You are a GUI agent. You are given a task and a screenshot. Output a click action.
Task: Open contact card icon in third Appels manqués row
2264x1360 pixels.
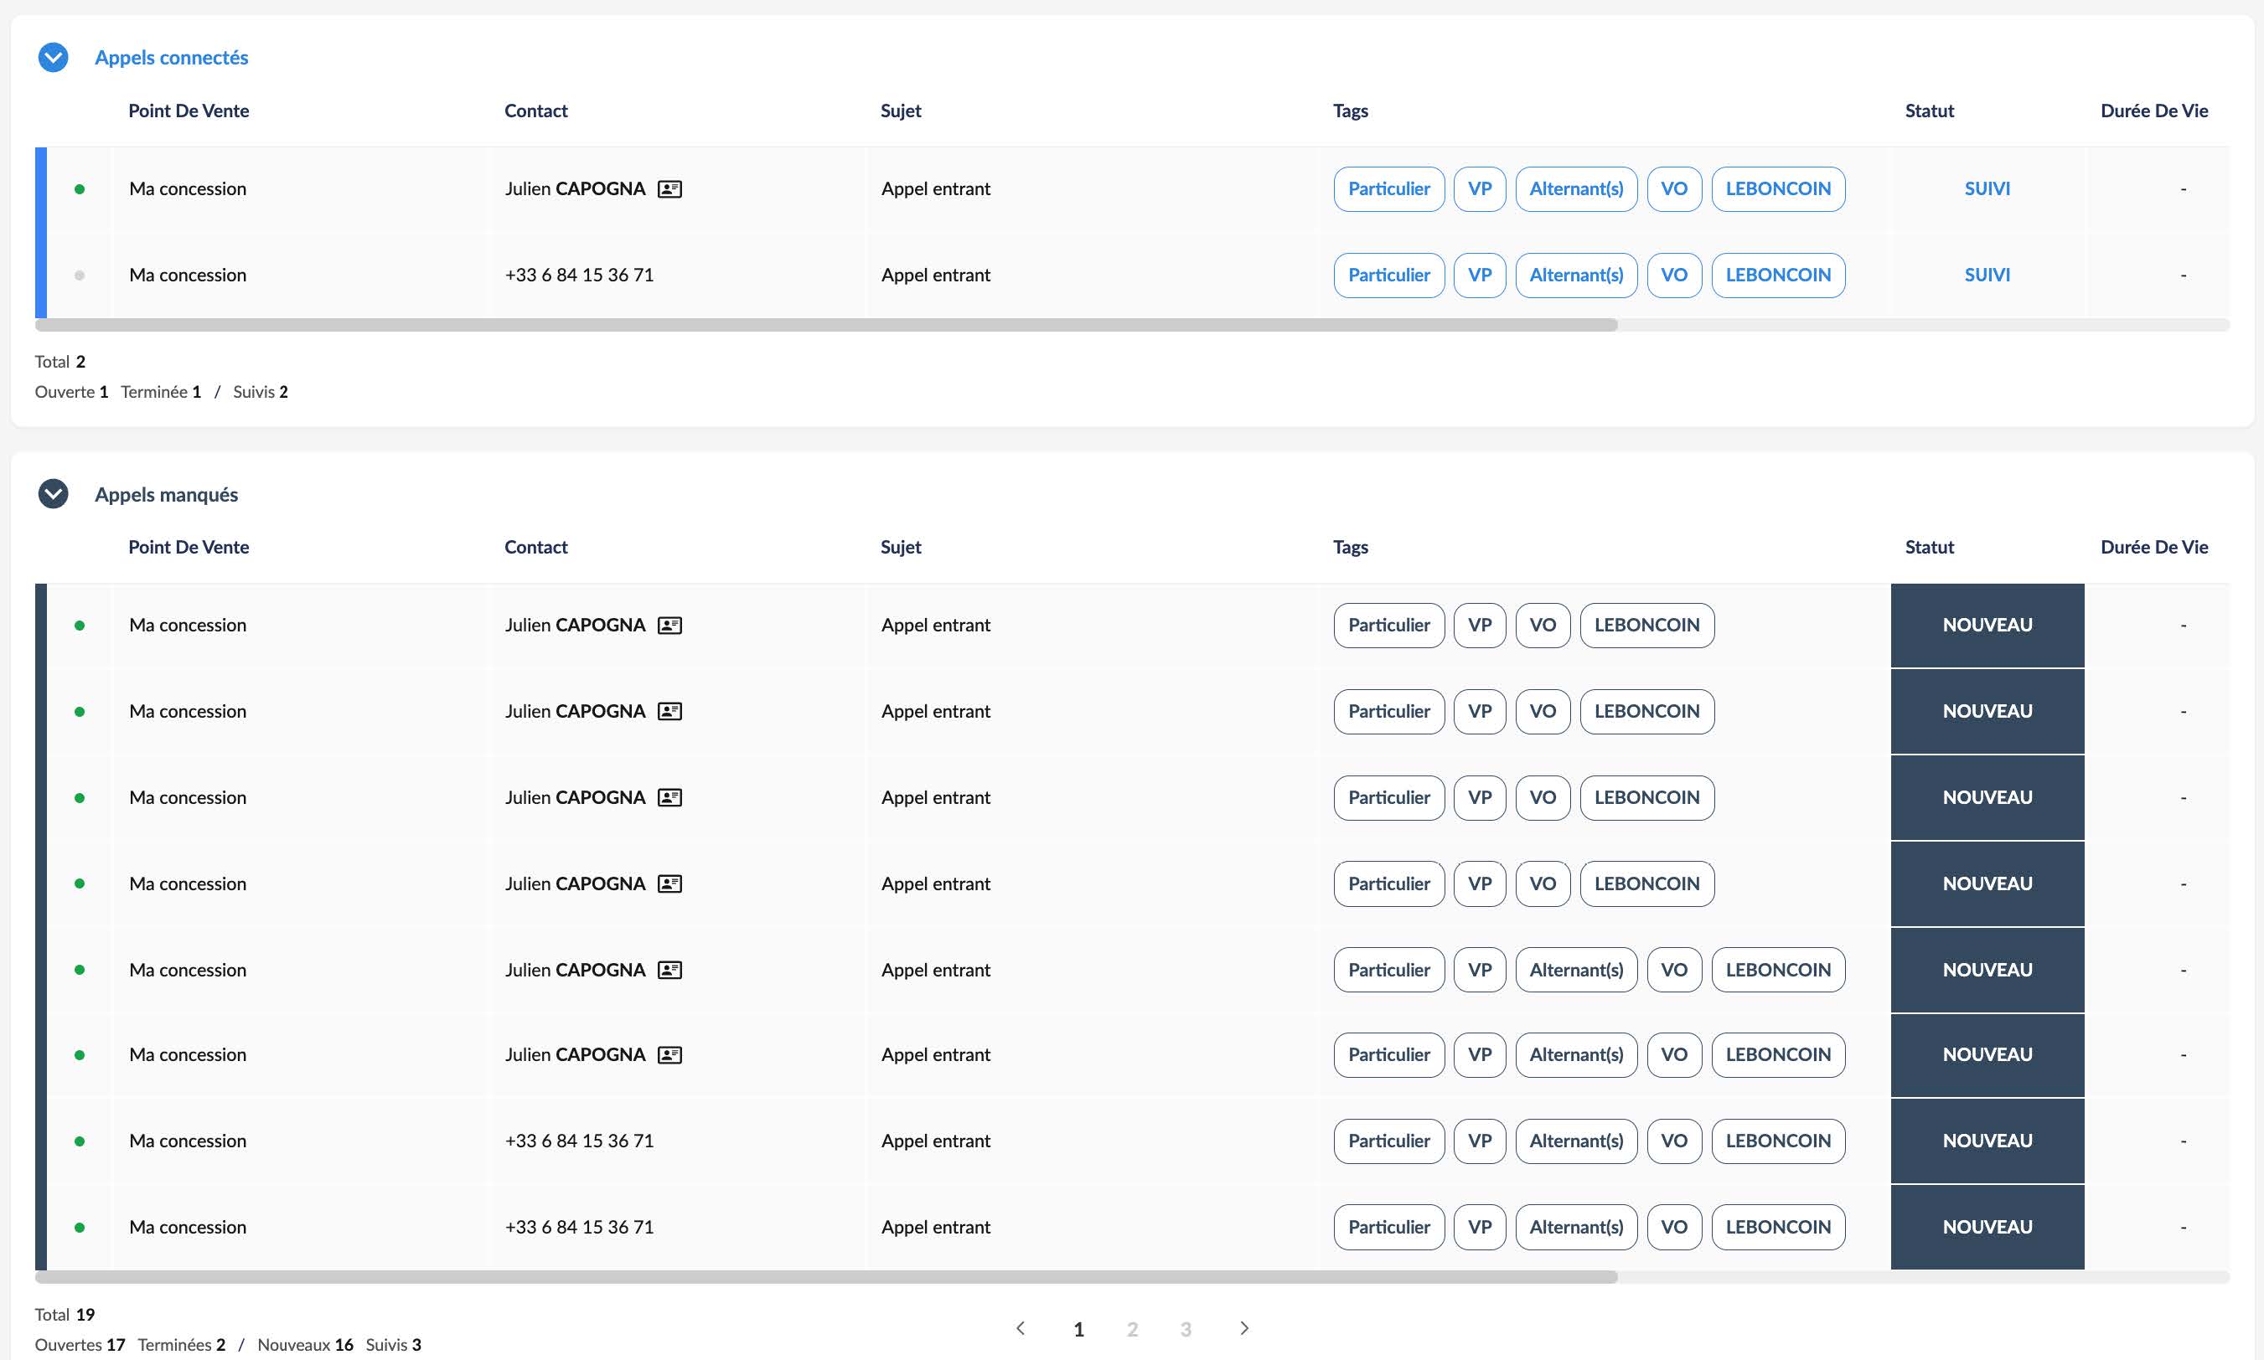point(669,797)
